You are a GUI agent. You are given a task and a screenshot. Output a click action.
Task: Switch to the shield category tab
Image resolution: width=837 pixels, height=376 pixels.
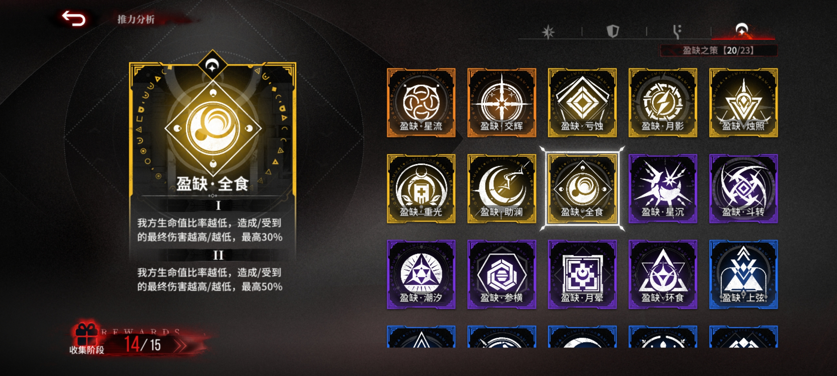click(613, 31)
